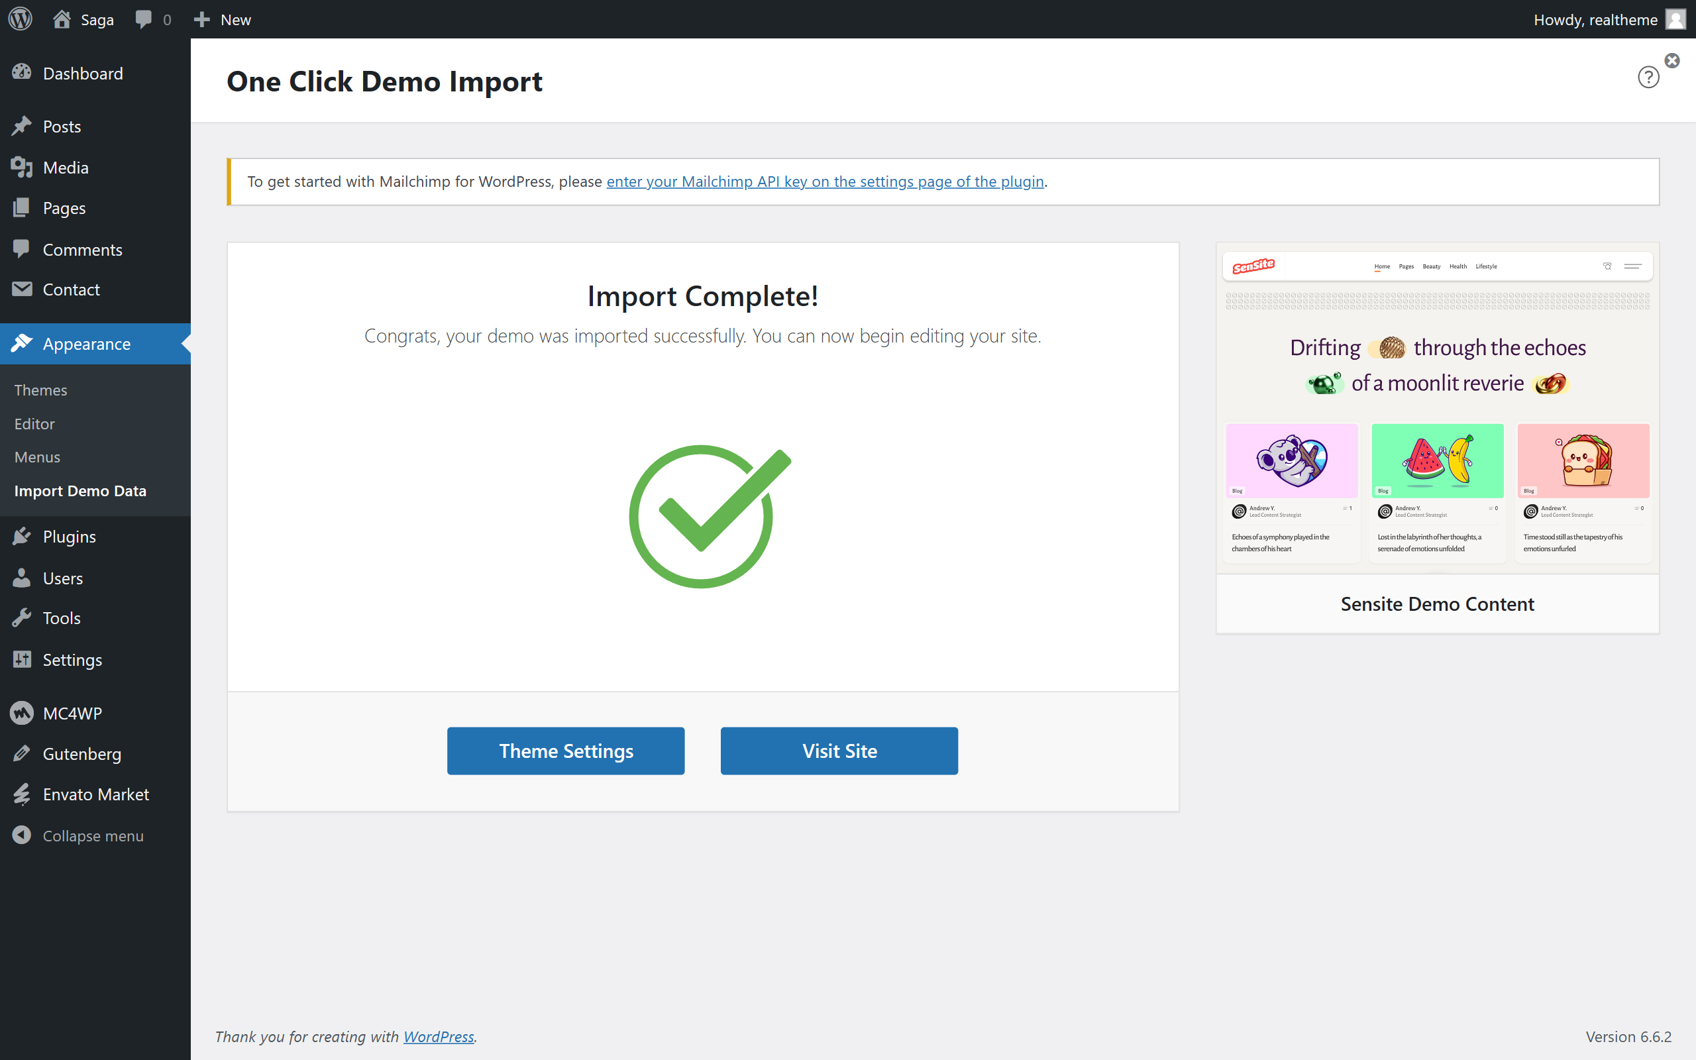
Task: Follow the Mailchimp API key settings link
Action: 825,182
